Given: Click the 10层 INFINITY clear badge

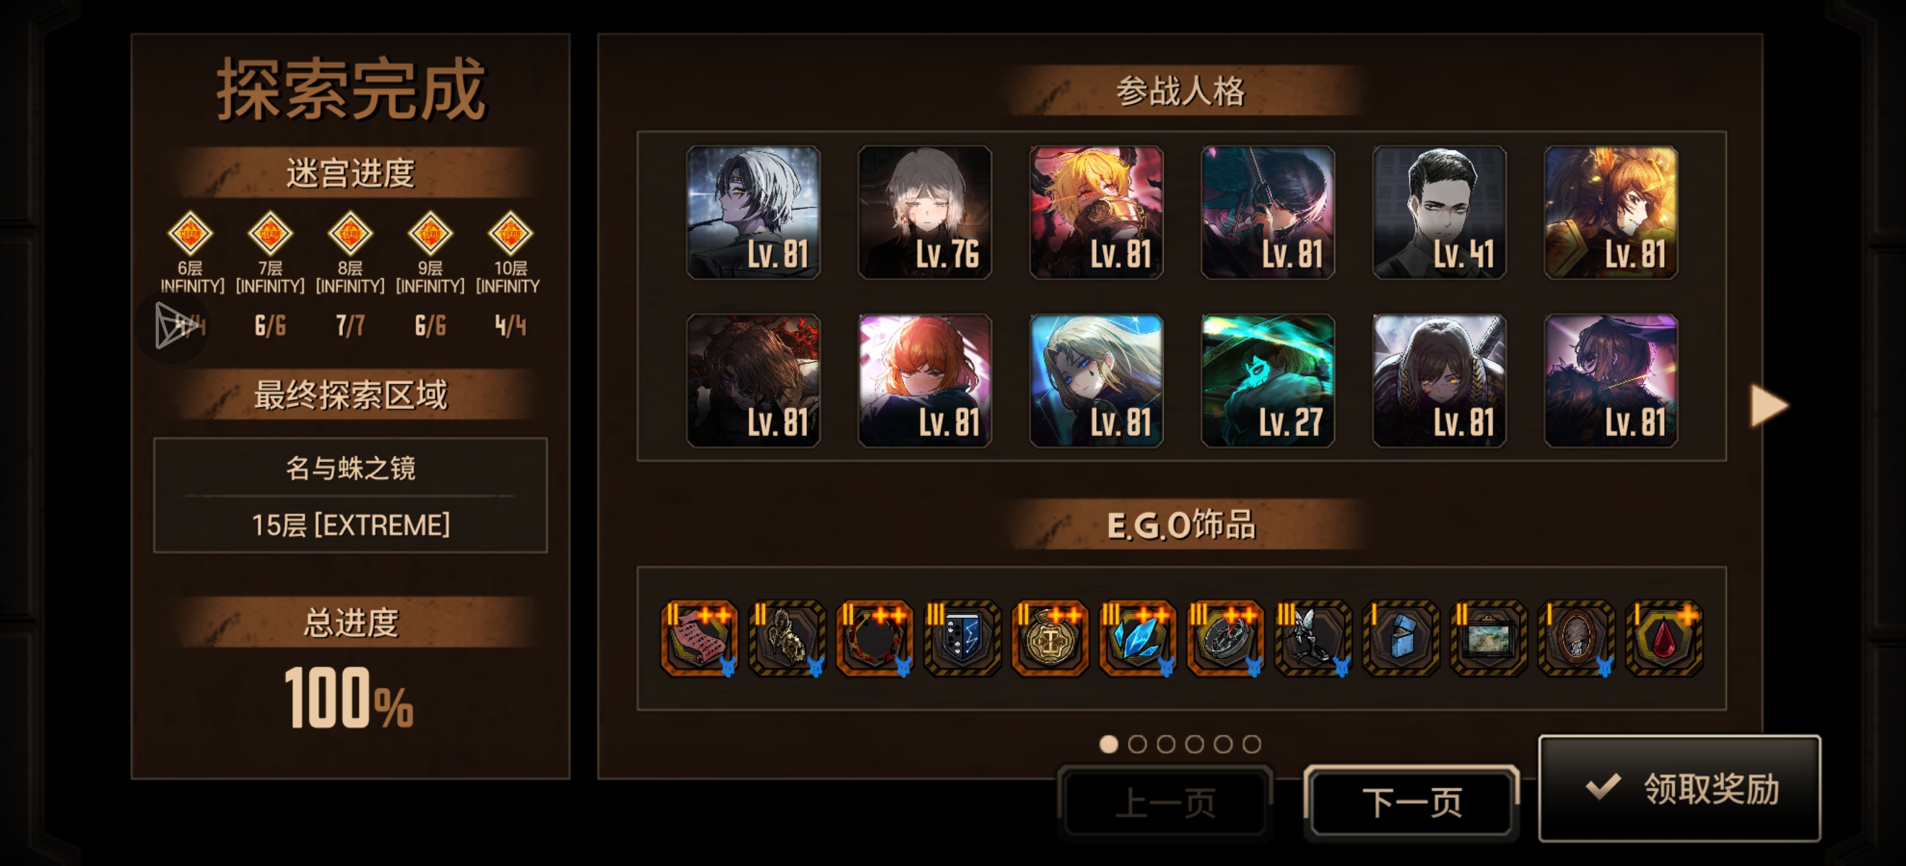Looking at the screenshot, I should pyautogui.click(x=510, y=233).
